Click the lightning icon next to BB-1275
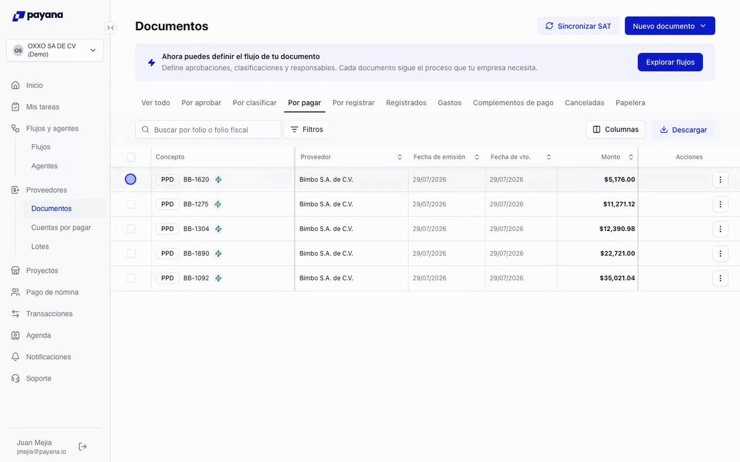740x462 pixels. click(x=218, y=205)
